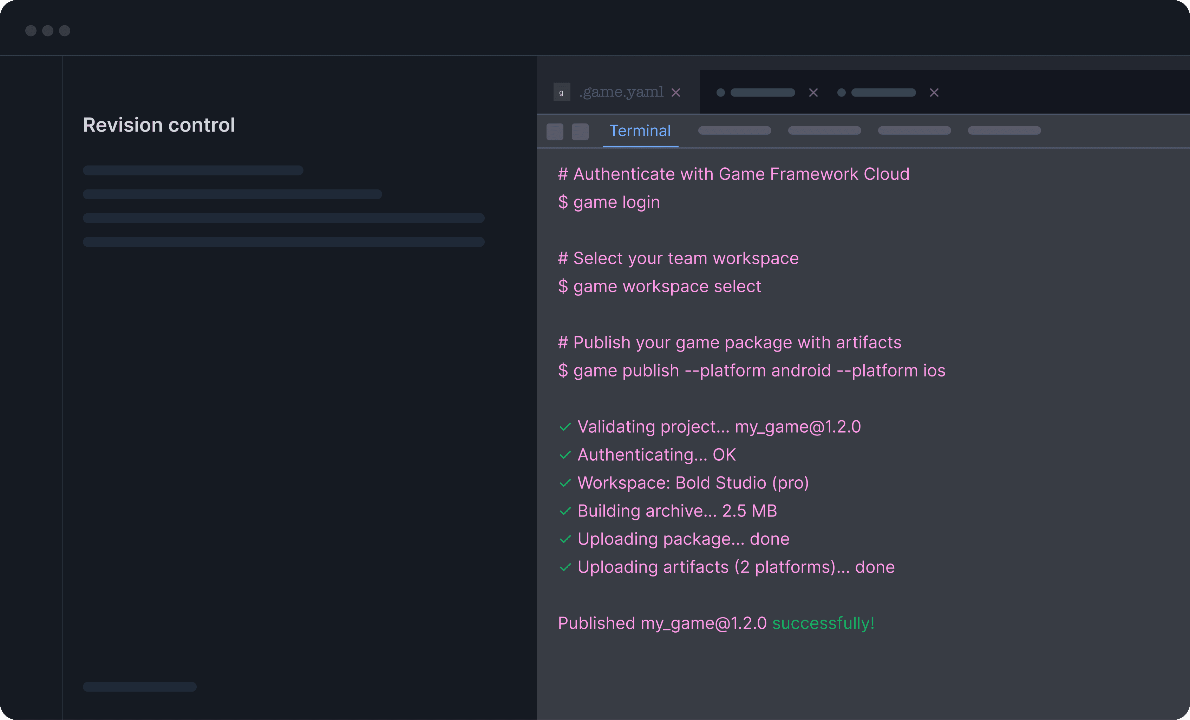Click the .game.yaml file icon

coord(561,92)
